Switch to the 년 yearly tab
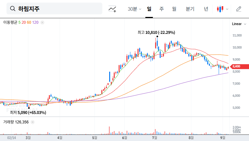Image resolution: width=249 pixels, height=141 pixels. pyautogui.click(x=206, y=9)
